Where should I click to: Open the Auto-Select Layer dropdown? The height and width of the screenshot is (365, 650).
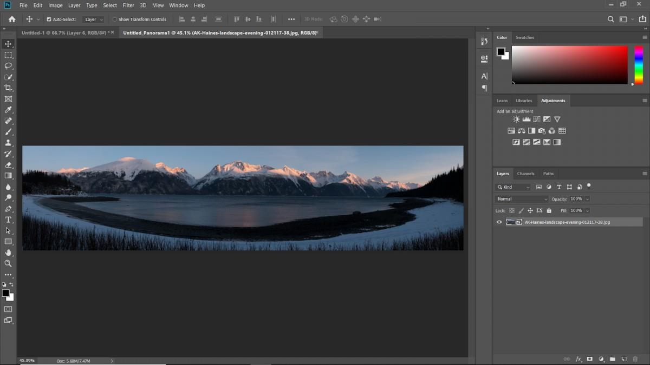click(x=94, y=19)
